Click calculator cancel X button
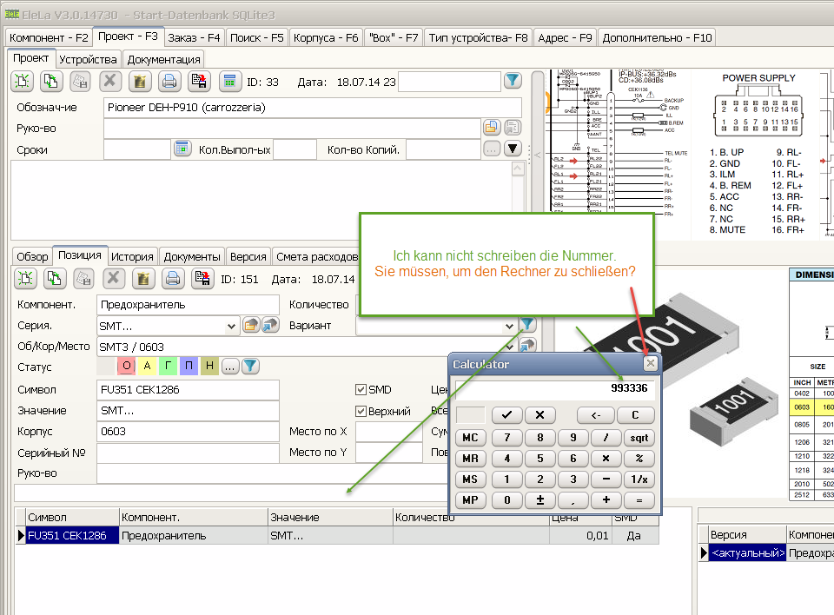The image size is (834, 615). click(539, 415)
